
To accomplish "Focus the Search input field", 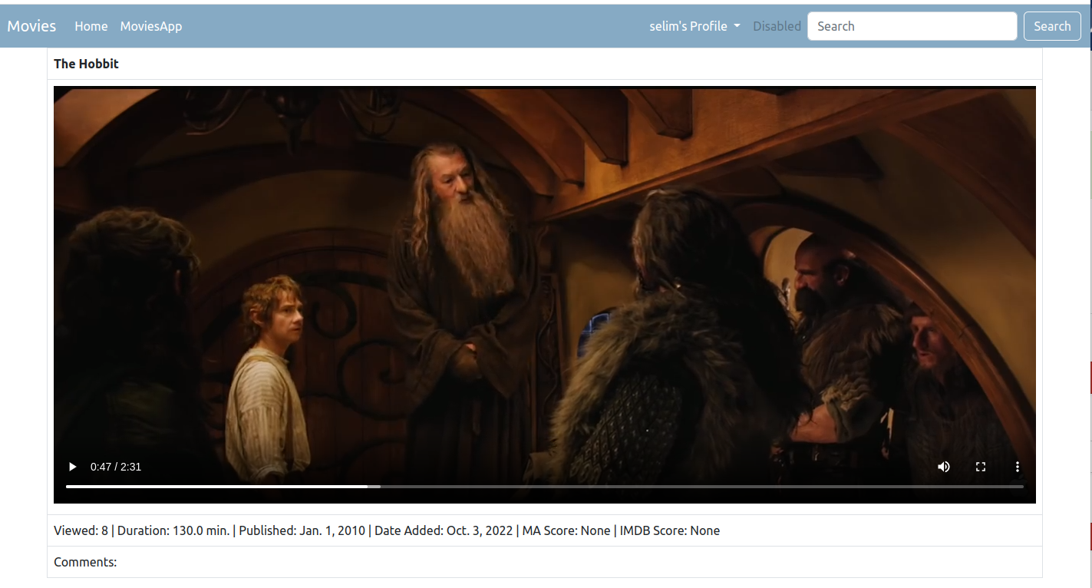I will [x=912, y=26].
